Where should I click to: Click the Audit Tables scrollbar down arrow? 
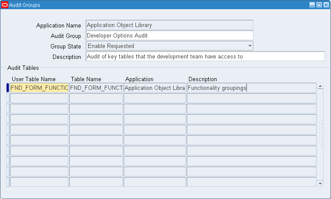click(x=320, y=183)
